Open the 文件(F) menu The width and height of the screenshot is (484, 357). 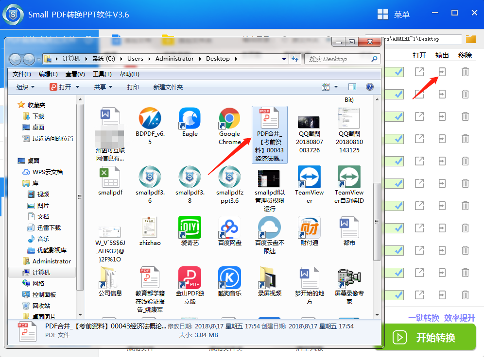[21, 74]
